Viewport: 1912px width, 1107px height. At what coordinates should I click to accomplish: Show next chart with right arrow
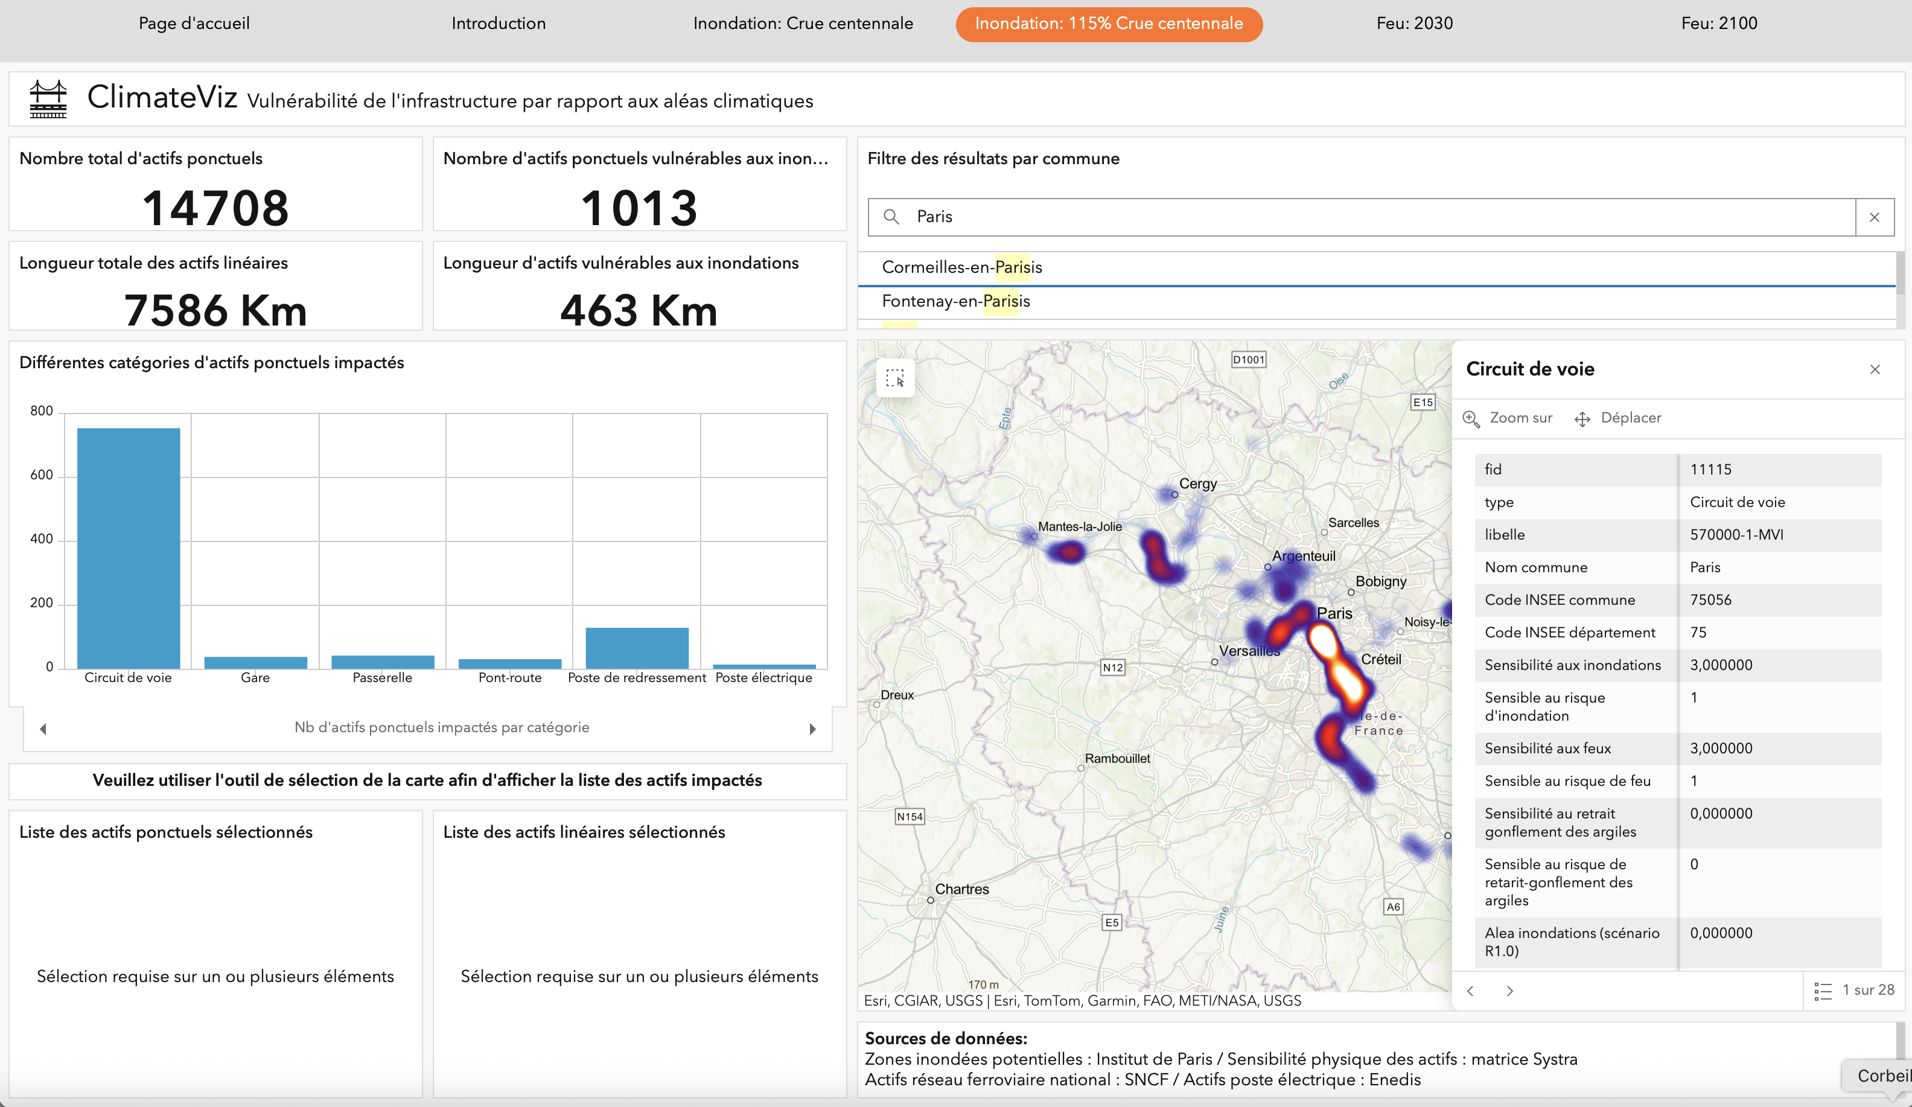tap(812, 729)
